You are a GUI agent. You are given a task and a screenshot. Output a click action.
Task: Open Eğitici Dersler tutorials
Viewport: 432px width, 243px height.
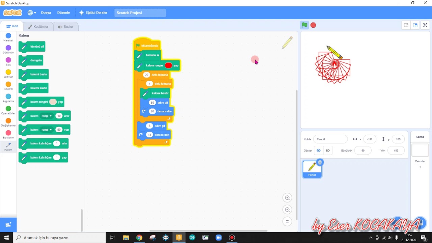(x=93, y=12)
